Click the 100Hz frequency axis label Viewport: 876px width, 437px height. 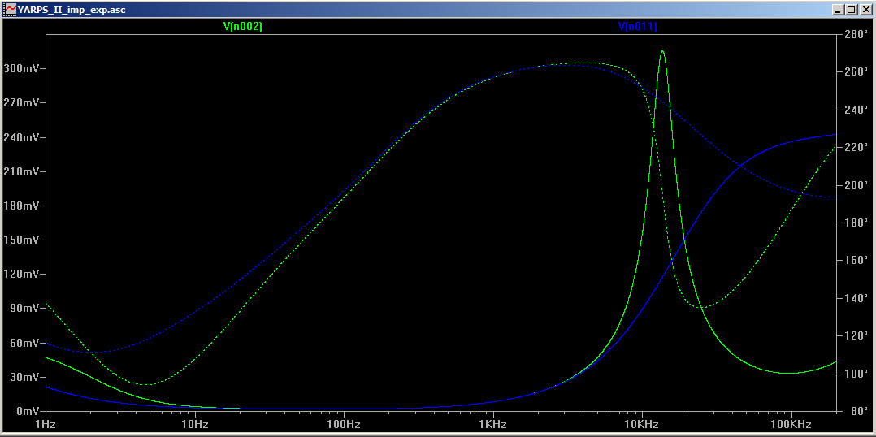[343, 425]
